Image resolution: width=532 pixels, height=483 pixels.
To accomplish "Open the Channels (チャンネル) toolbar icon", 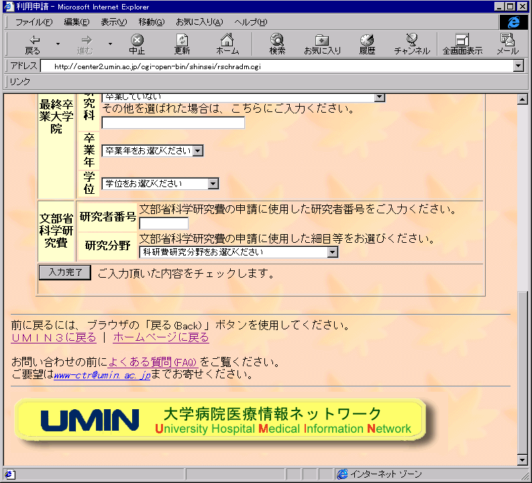I will point(412,44).
